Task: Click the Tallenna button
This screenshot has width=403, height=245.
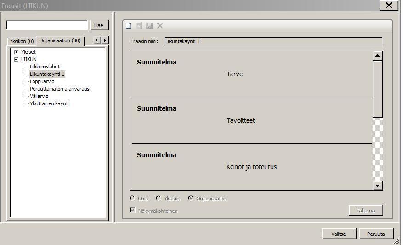Action: coord(365,211)
